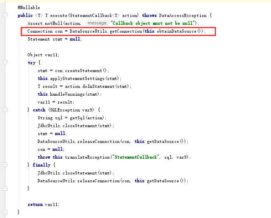Collapse the catch block fold marker
Screen dimensions: 271x218
5,109
